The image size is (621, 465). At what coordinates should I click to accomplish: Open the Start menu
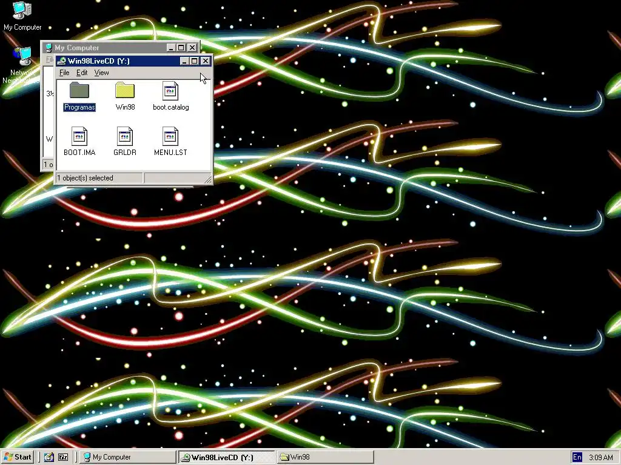[x=18, y=457]
